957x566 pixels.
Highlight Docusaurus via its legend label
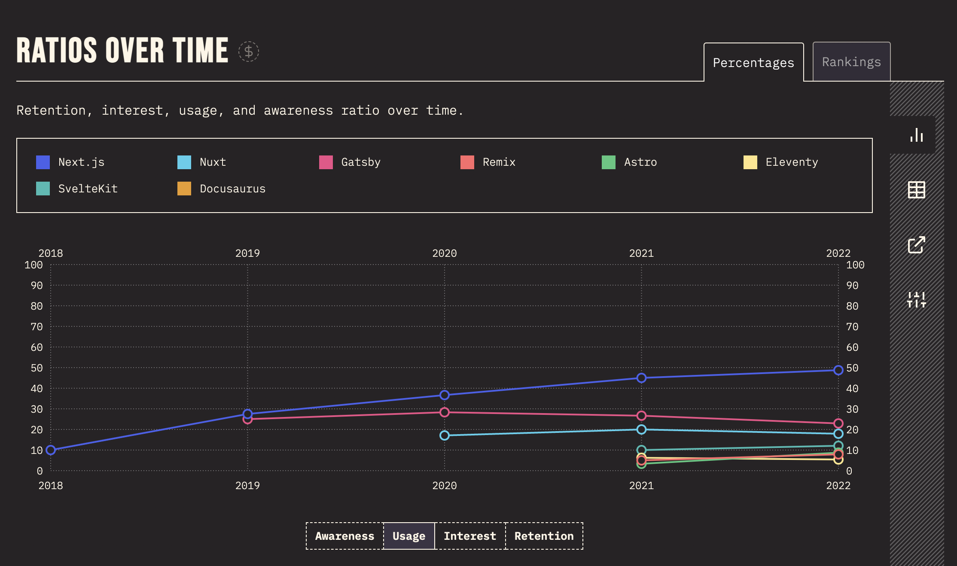(x=233, y=189)
